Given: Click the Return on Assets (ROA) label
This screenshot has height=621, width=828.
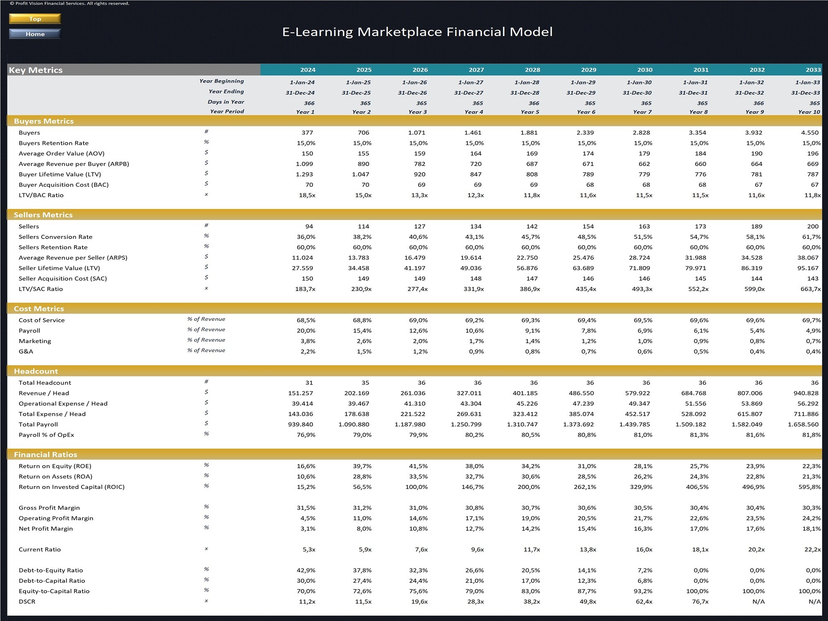Looking at the screenshot, I should coord(55,477).
